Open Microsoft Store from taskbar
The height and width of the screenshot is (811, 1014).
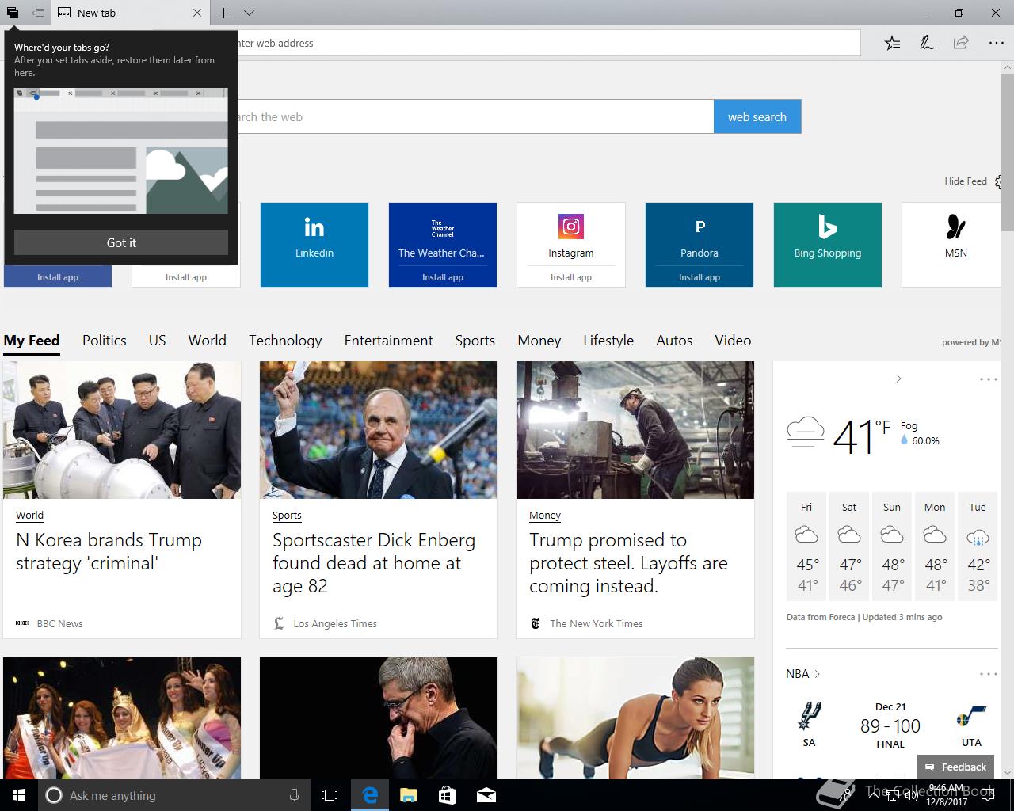pyautogui.click(x=447, y=795)
